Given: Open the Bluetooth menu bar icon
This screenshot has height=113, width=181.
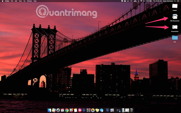Looking at the screenshot, I should tap(139, 1).
